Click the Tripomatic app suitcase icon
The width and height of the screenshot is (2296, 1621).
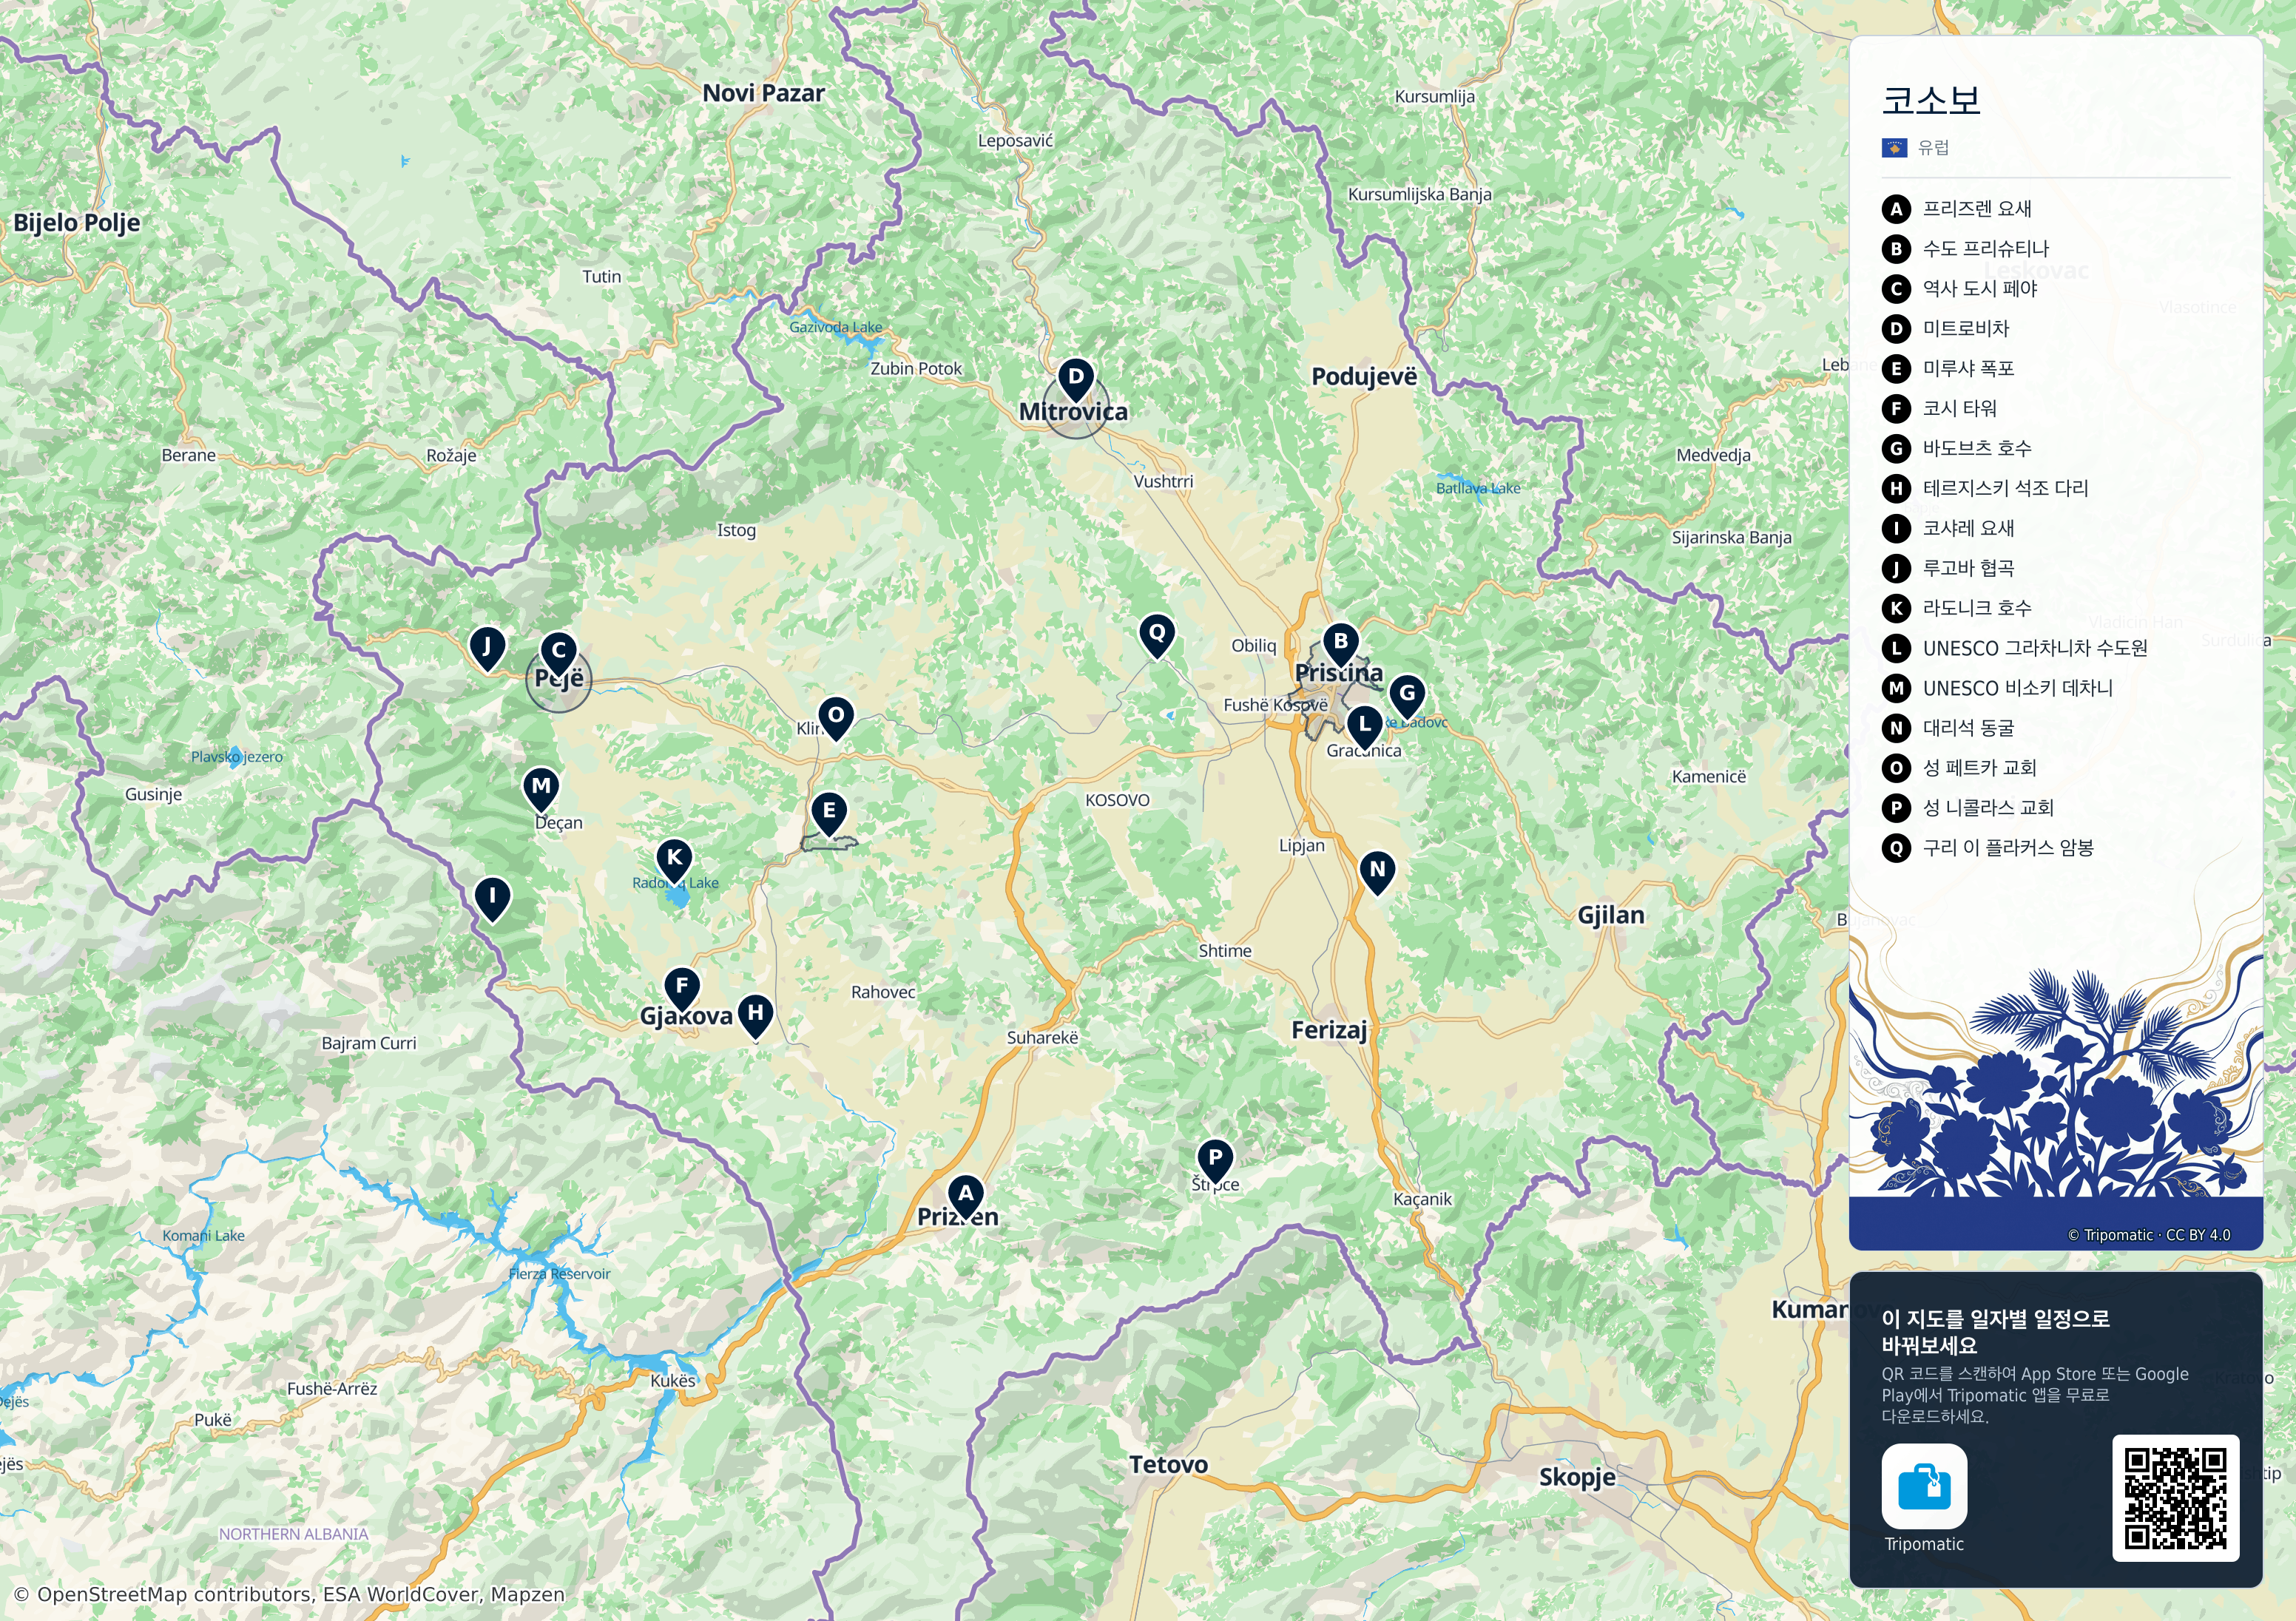point(1924,1486)
